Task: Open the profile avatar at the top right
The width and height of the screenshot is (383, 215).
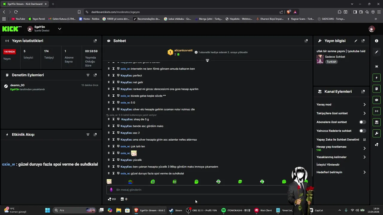Action: pyautogui.click(x=372, y=29)
